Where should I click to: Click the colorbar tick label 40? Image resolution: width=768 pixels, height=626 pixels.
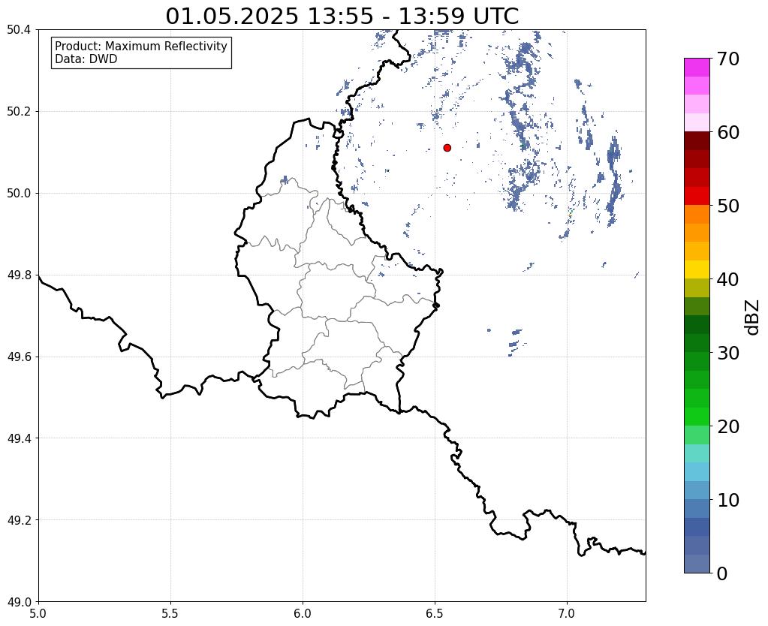728,279
